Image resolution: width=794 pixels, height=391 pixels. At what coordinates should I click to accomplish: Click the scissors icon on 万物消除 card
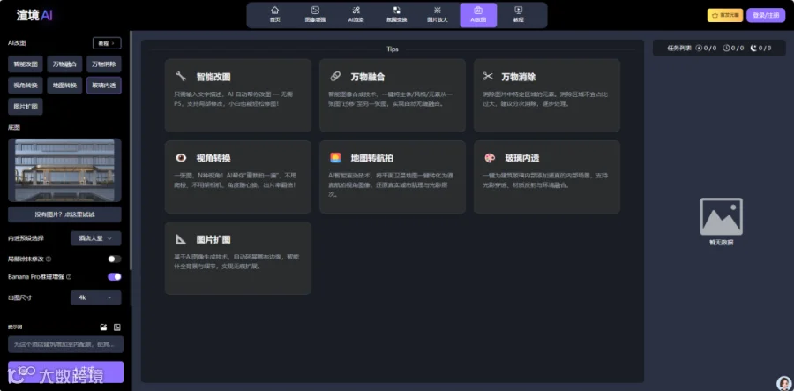point(488,77)
